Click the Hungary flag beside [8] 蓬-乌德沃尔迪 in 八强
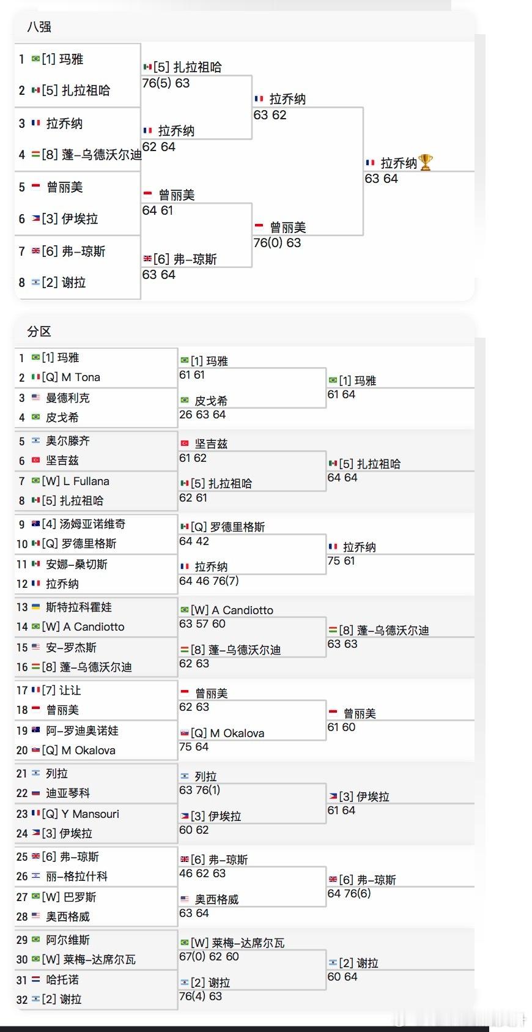Image resolution: width=532 pixels, height=1032 pixels. pyautogui.click(x=35, y=155)
